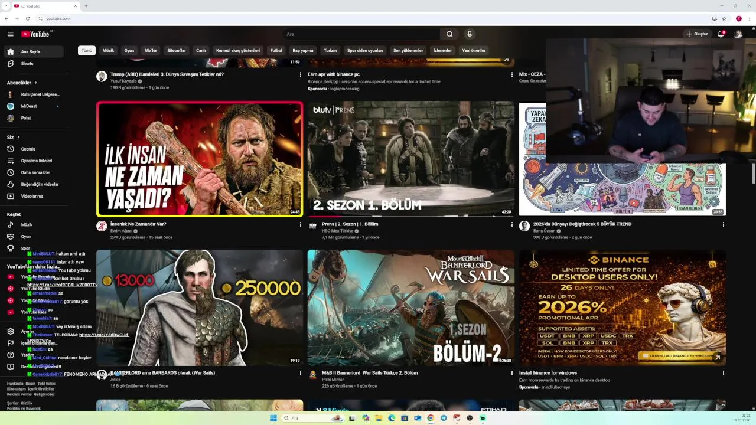Reload the page in Chrome
This screenshot has height=425, width=756.
27,18
